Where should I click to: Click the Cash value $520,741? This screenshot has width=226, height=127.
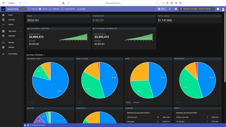point(33,20)
